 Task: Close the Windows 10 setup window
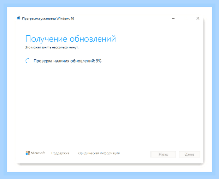pyautogui.click(x=198, y=18)
